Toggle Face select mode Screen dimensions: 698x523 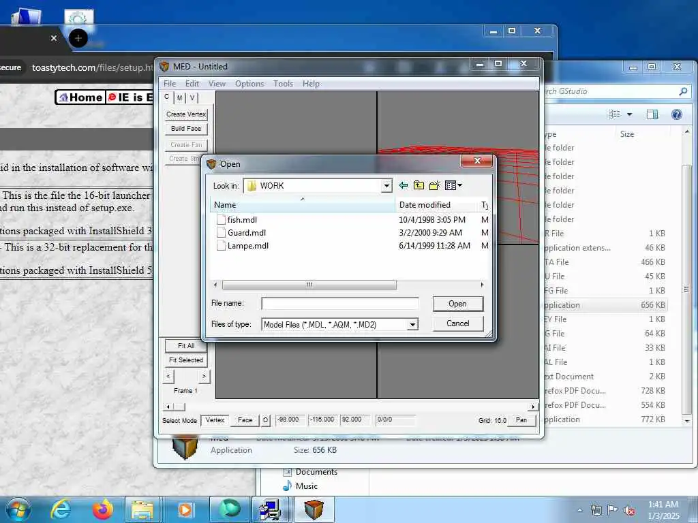245,419
